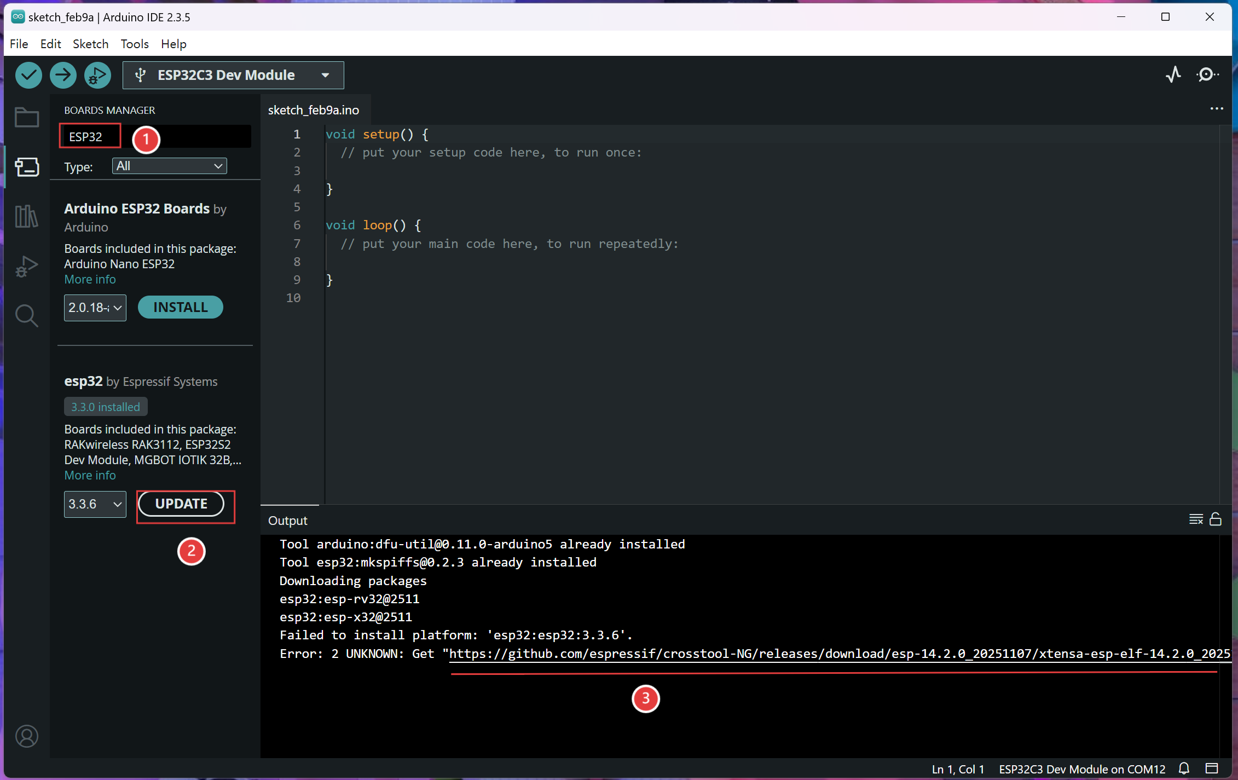
Task: Open the Type filter dropdown
Action: pyautogui.click(x=169, y=166)
